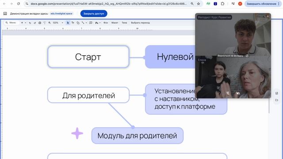Redo the last action in Slides

tap(35, 23)
